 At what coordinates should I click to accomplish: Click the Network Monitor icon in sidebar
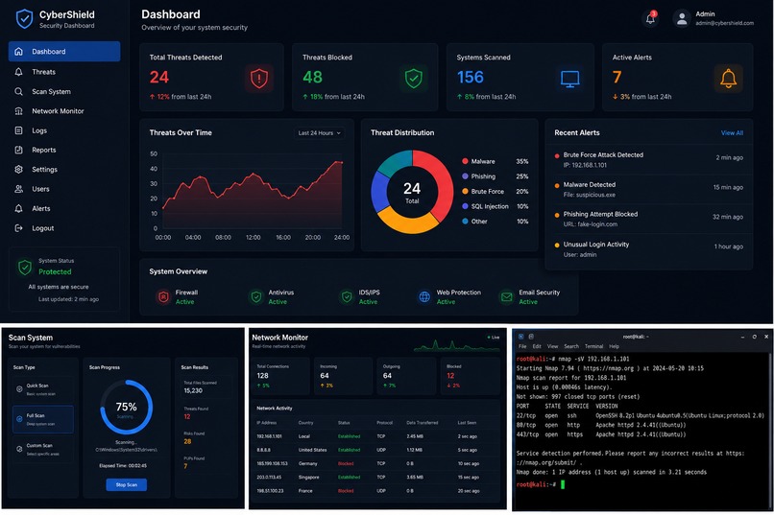coord(19,111)
